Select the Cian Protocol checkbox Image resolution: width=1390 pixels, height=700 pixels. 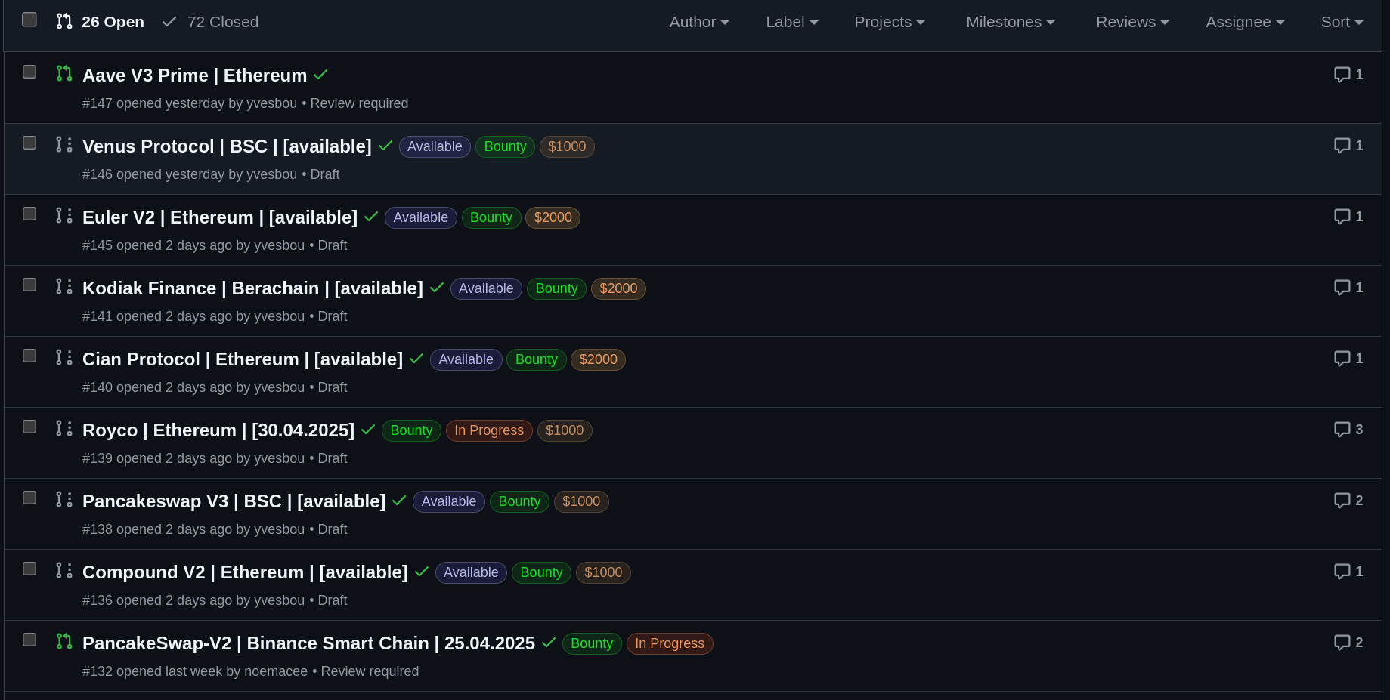(29, 356)
